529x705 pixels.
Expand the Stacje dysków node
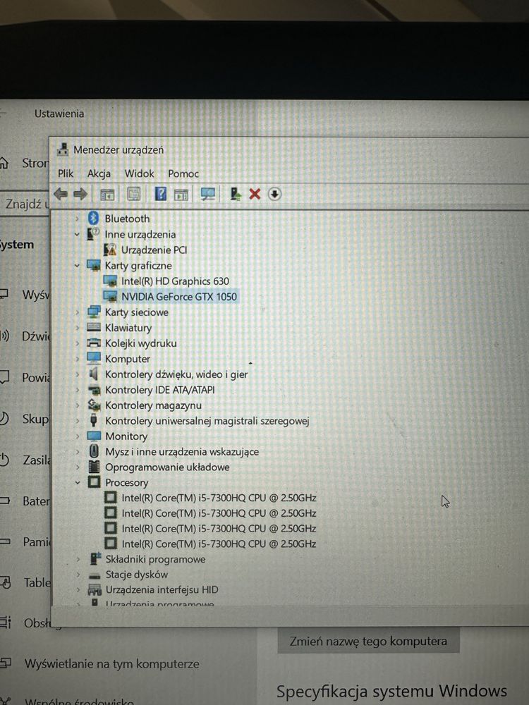pos(78,574)
